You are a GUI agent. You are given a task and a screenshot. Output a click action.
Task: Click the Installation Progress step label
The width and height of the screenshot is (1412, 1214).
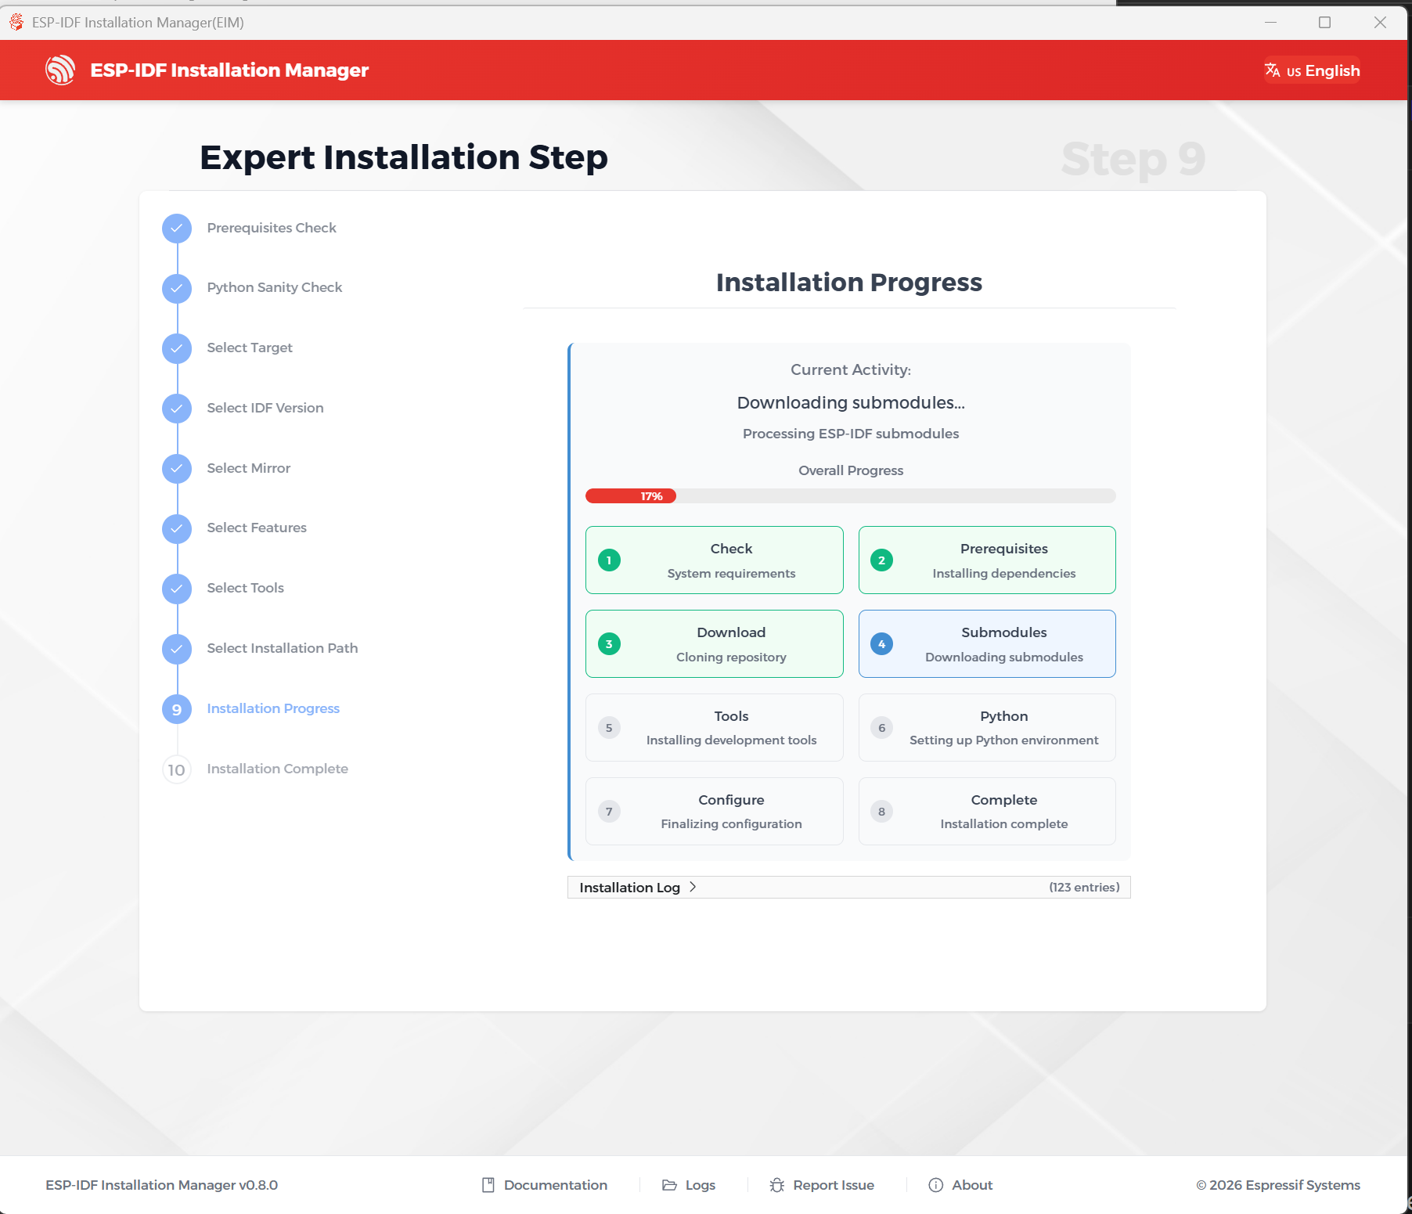tap(273, 708)
